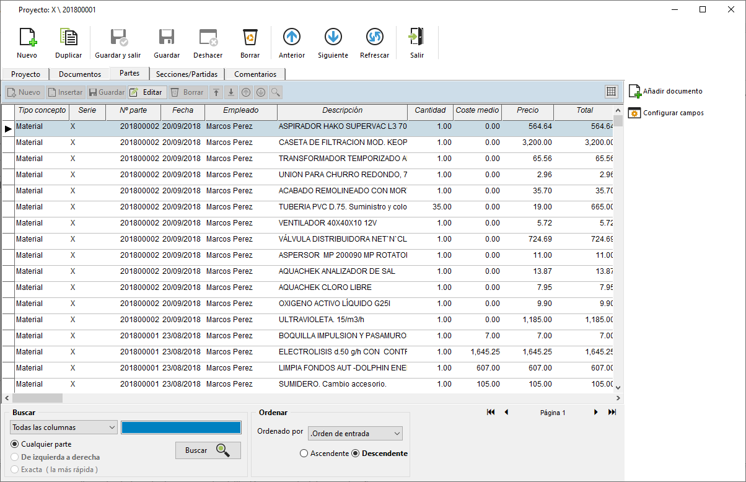Click Añadir documento in the side panel
The image size is (746, 482).
(665, 91)
